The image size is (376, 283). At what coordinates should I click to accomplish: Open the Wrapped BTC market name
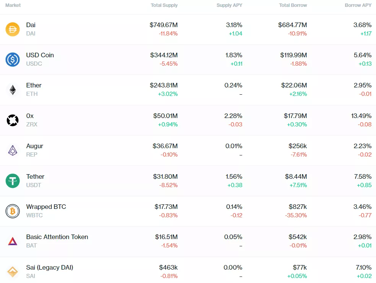(x=46, y=207)
